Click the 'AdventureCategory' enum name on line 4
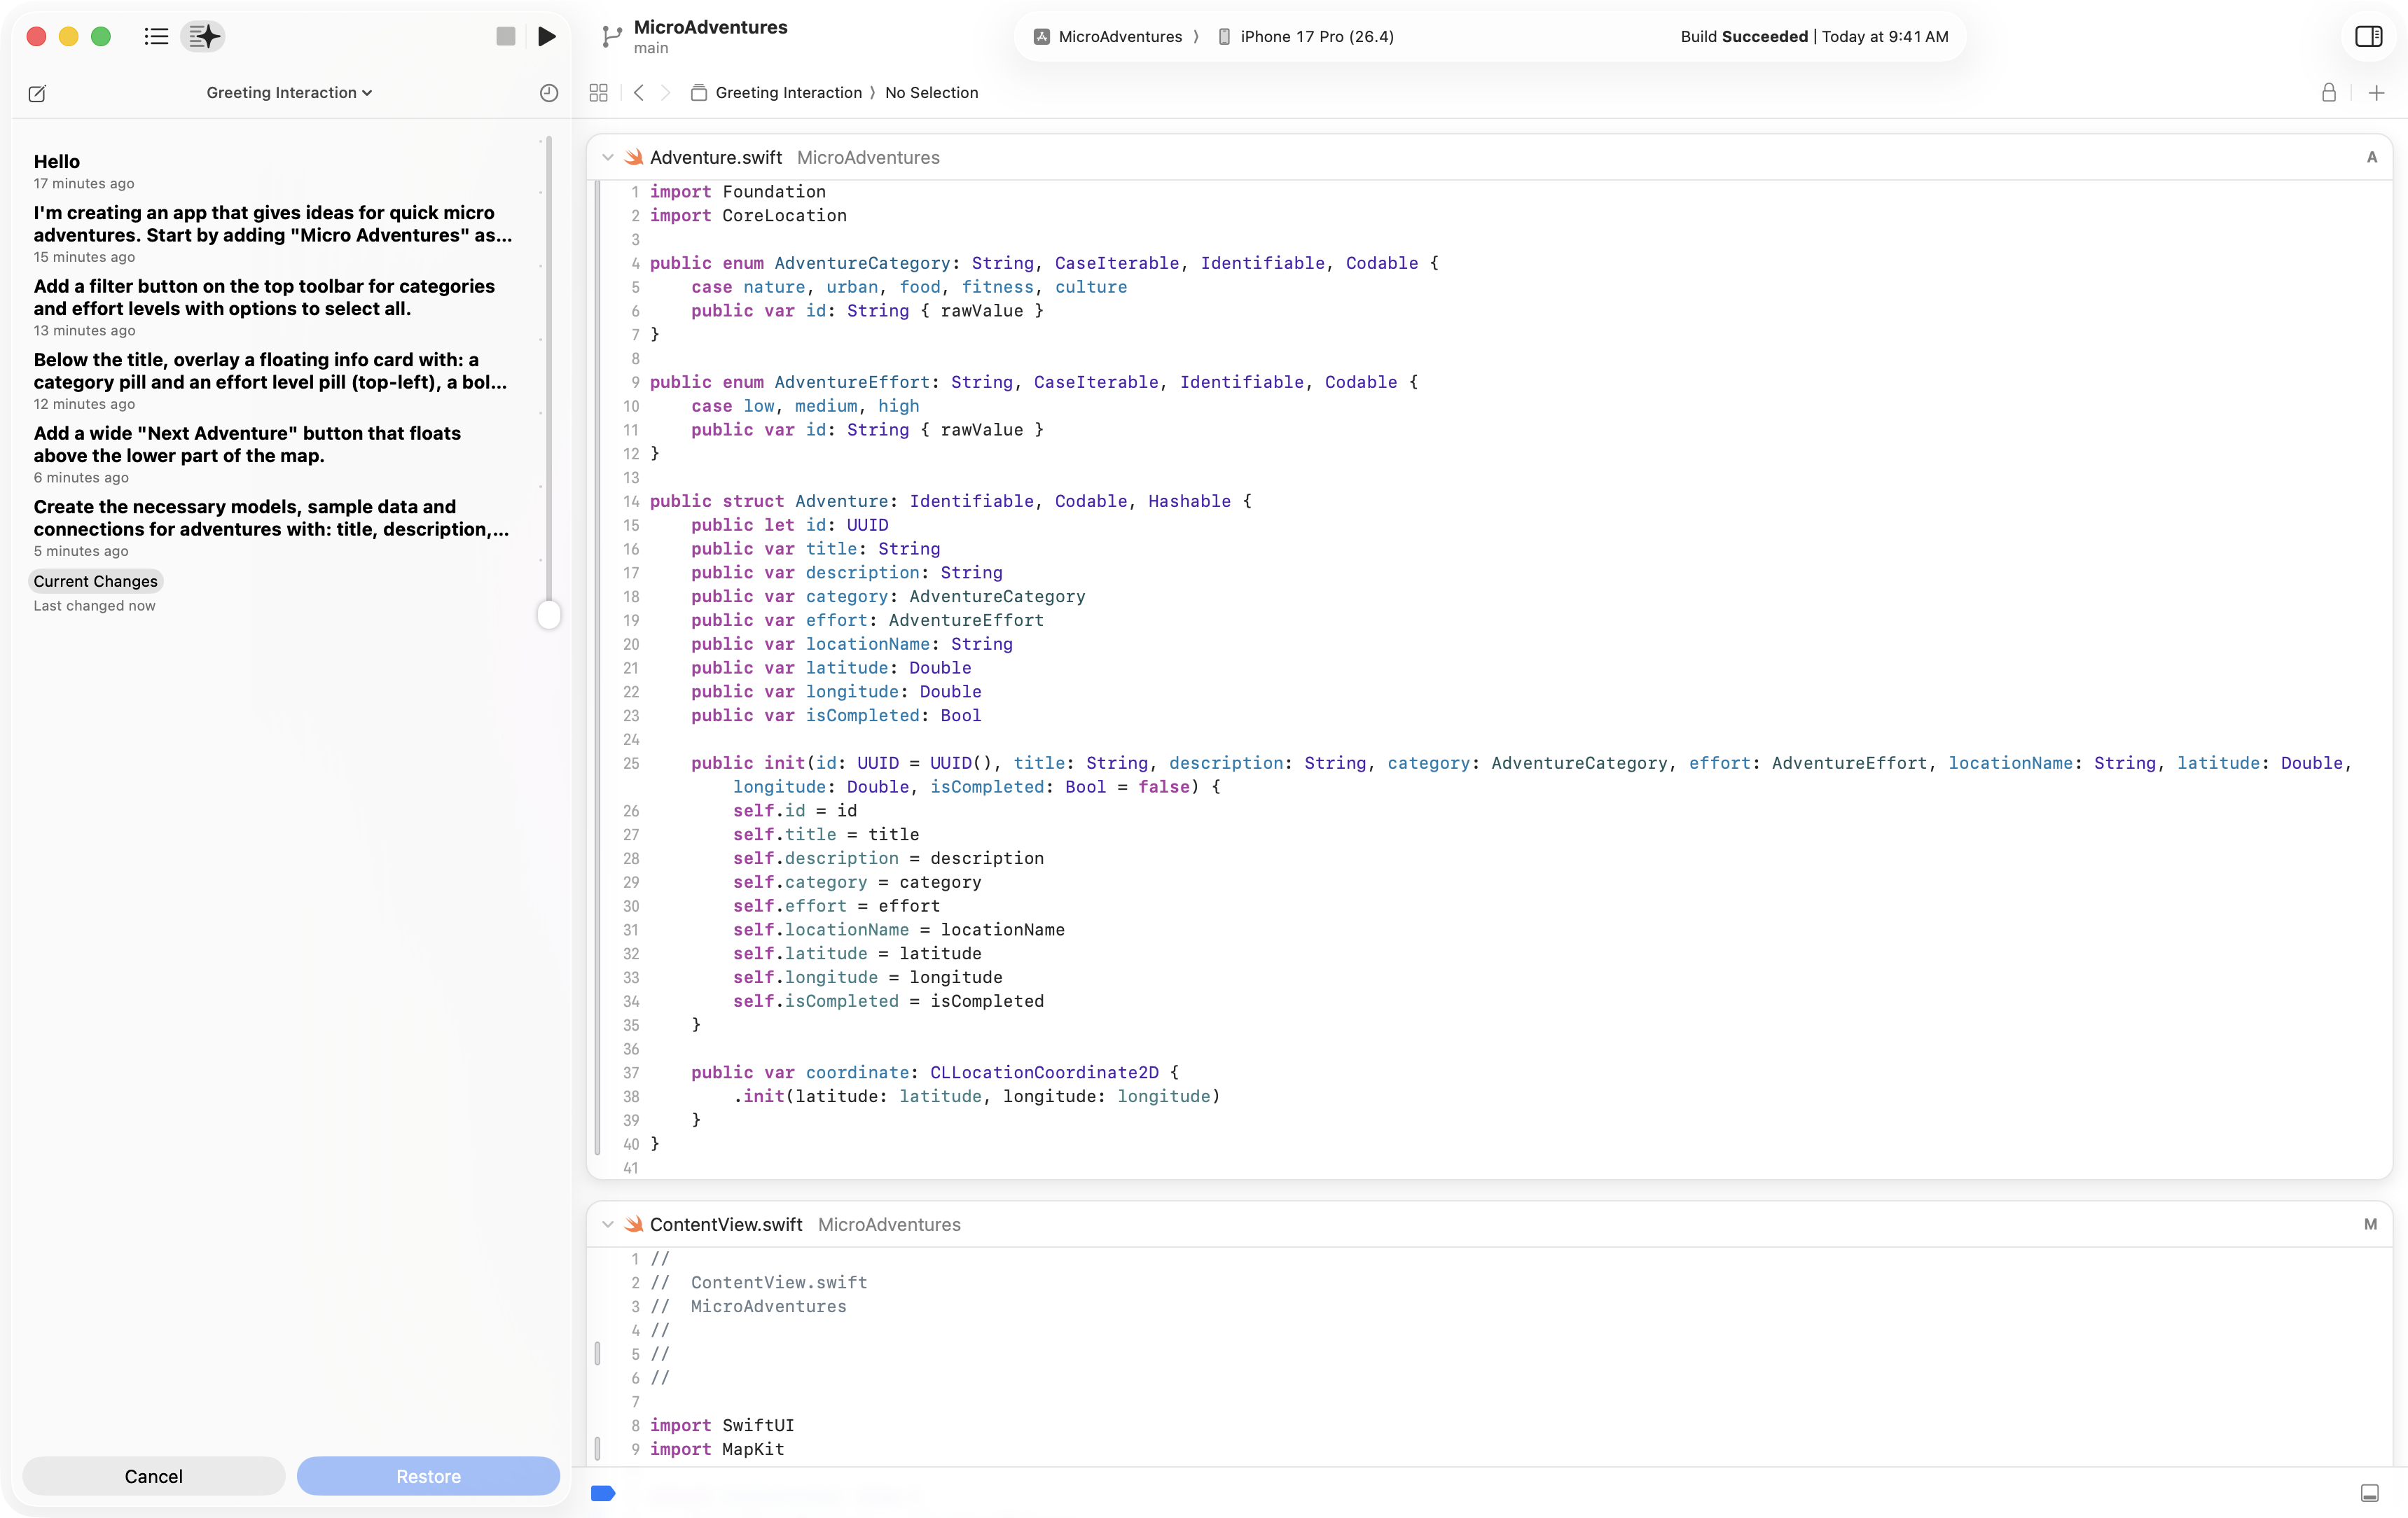This screenshot has width=2408, height=1518. click(x=862, y=264)
